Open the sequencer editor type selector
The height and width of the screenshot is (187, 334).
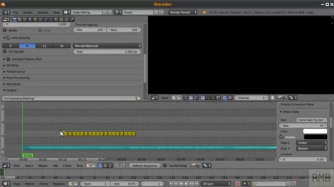coord(6,166)
